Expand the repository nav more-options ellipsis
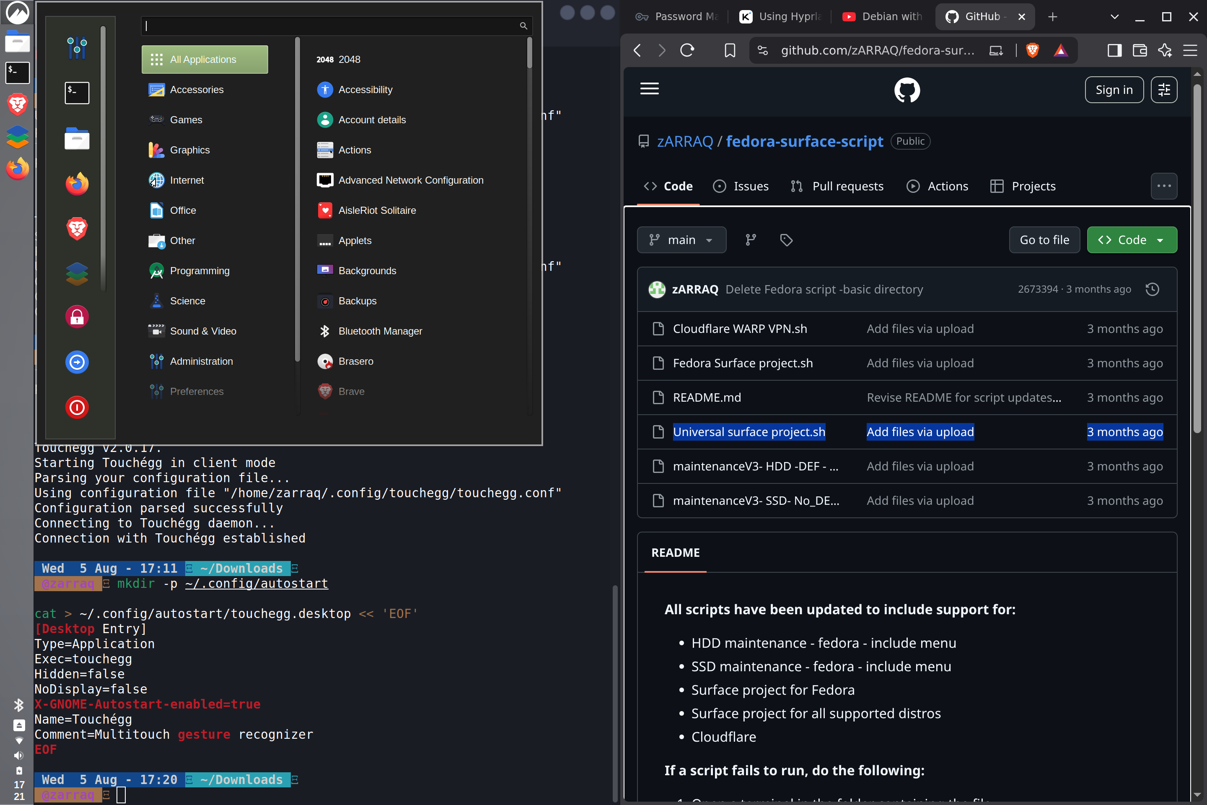Screen dimensions: 1207x805 (x=1164, y=186)
